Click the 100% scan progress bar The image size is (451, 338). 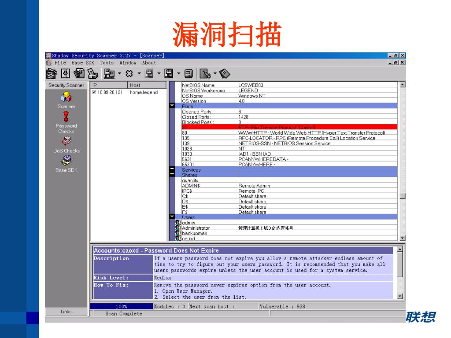pyautogui.click(x=122, y=306)
